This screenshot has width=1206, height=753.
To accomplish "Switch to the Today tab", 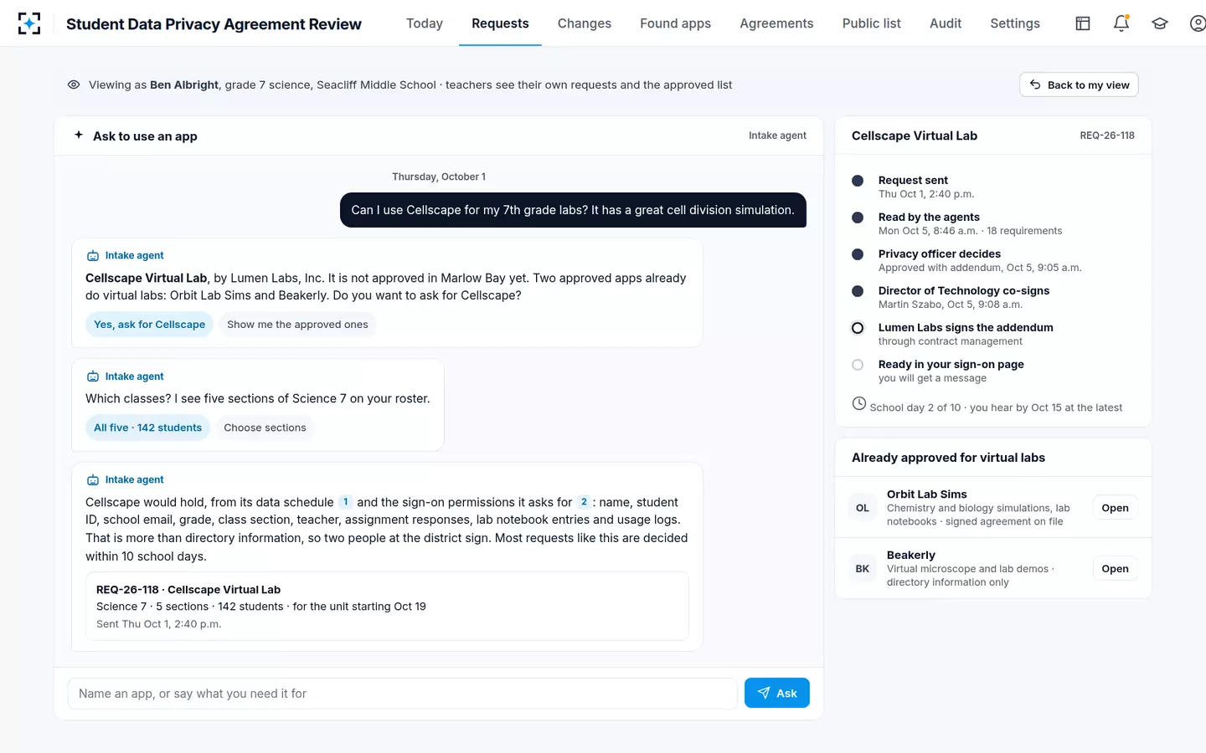I will [x=425, y=23].
